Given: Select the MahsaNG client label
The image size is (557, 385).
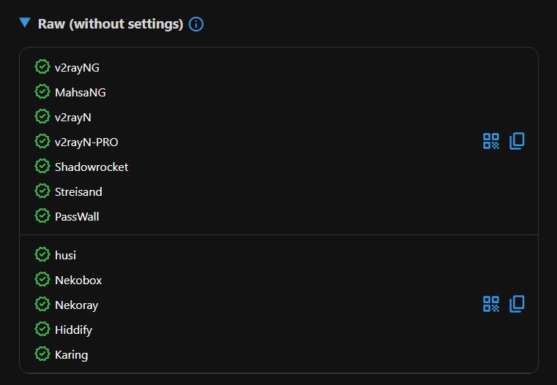Looking at the screenshot, I should click(x=81, y=93).
